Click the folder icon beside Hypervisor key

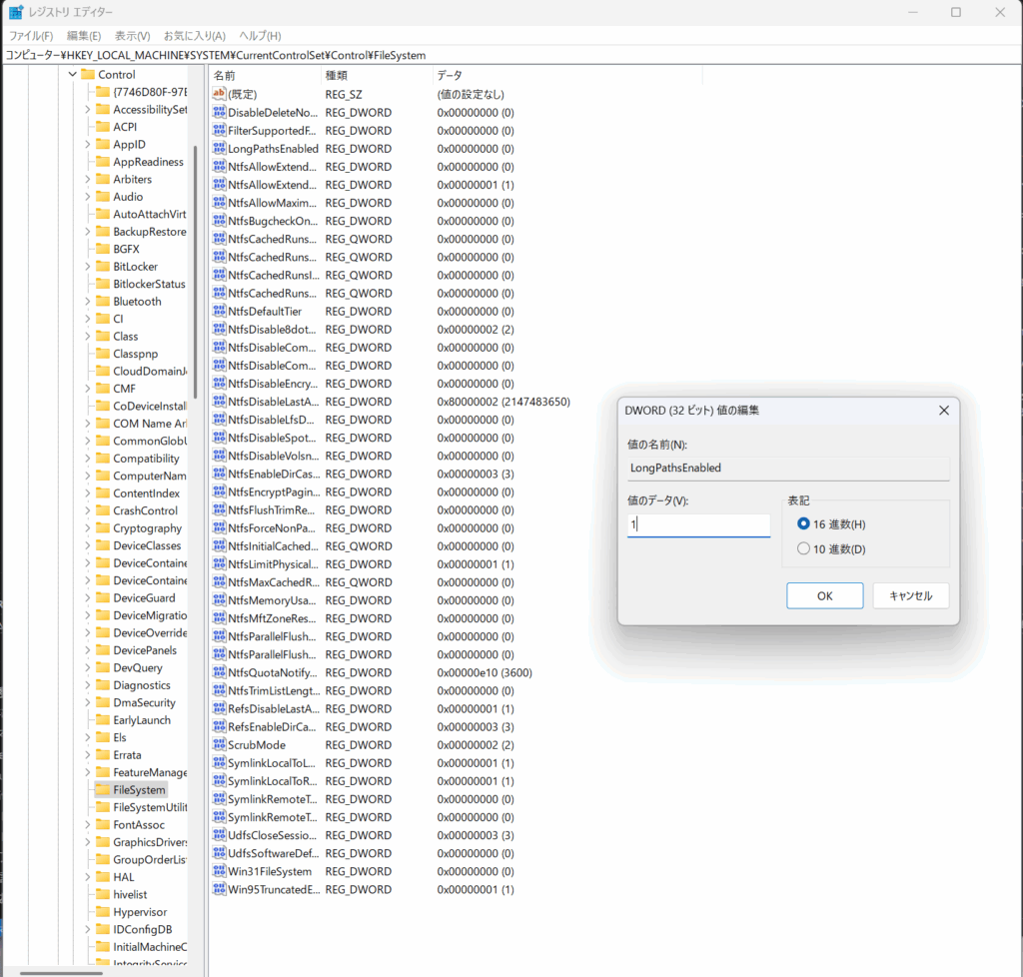103,911
